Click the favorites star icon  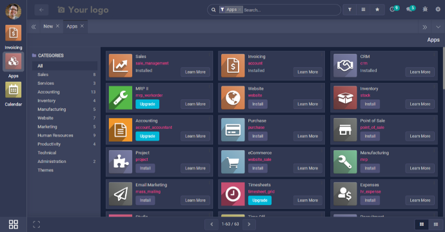[377, 10]
